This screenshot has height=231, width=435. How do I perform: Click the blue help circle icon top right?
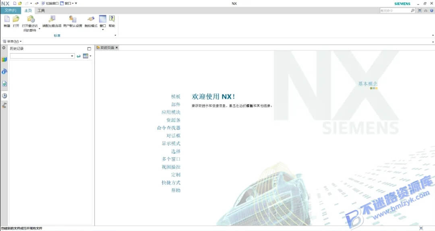click(x=432, y=10)
